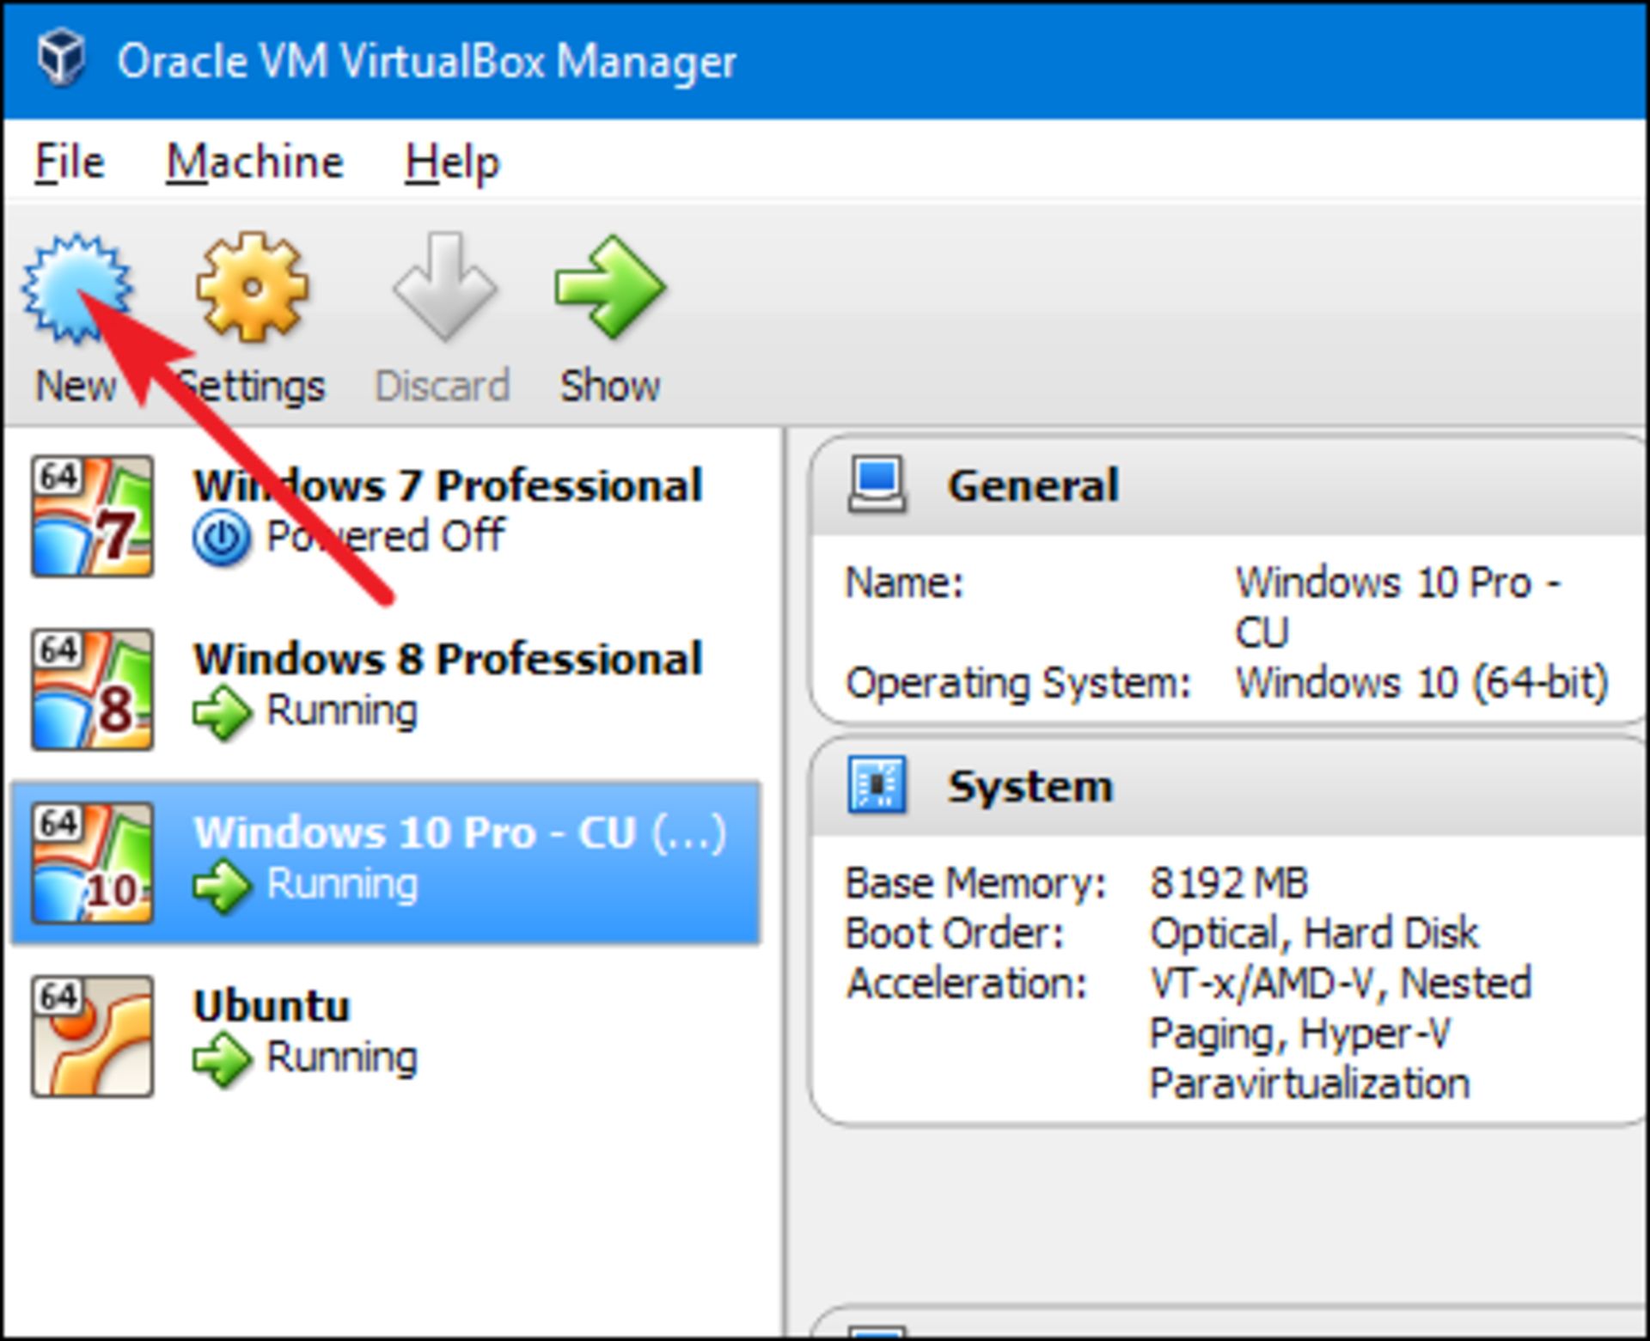This screenshot has width=1650, height=1341.
Task: Click the Base Memory: label
Action: [x=975, y=883]
